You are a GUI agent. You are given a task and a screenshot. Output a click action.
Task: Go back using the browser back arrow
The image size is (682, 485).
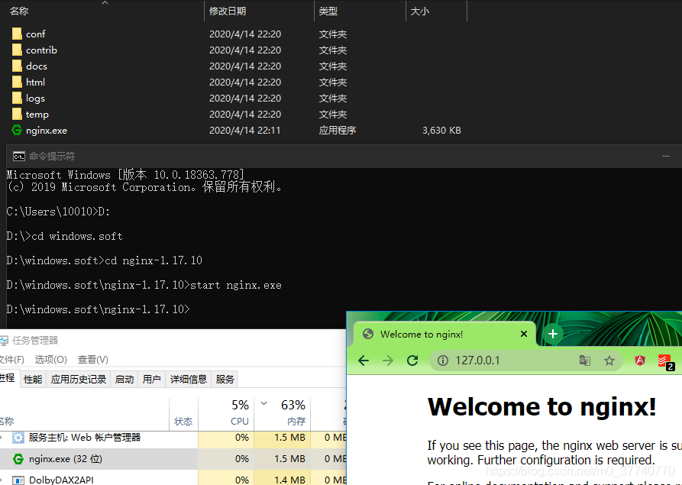click(x=363, y=360)
